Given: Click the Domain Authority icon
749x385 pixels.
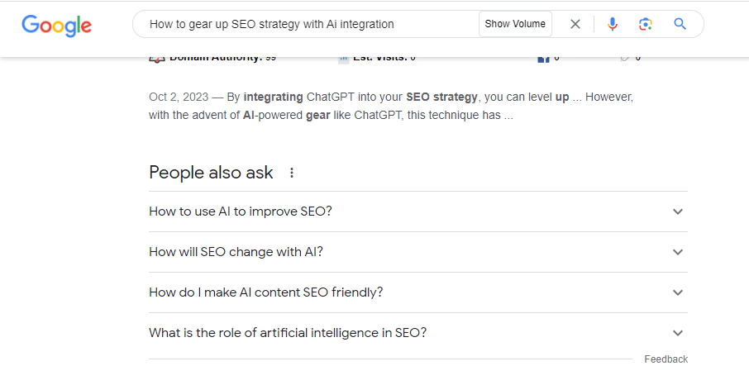Looking at the screenshot, I should coord(157,59).
